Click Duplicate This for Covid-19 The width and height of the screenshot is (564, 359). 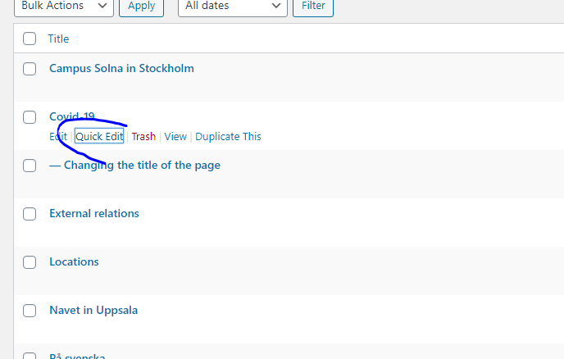(x=228, y=136)
